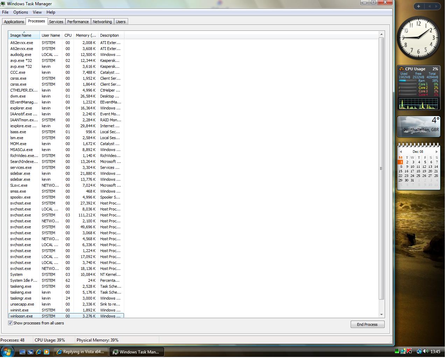Switch to the Networking tab

click(102, 22)
